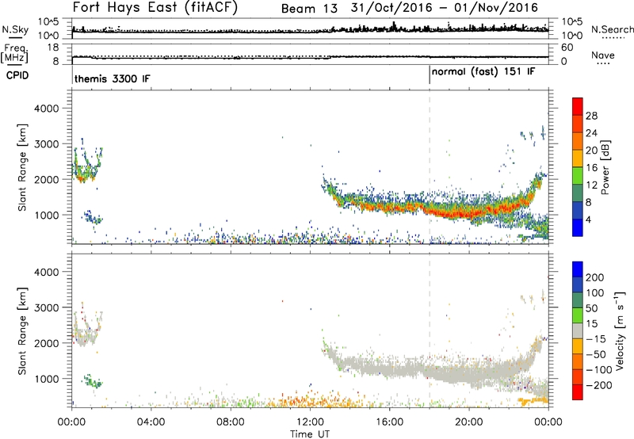The height and width of the screenshot is (439, 634).
Task: Click the '04:00' time tick label
Action: (151, 422)
